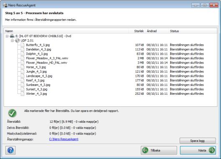The width and height of the screenshot is (221, 159).
Task: Click status text in the Sunset_4_3.jpg row
Action: pos(187,89)
